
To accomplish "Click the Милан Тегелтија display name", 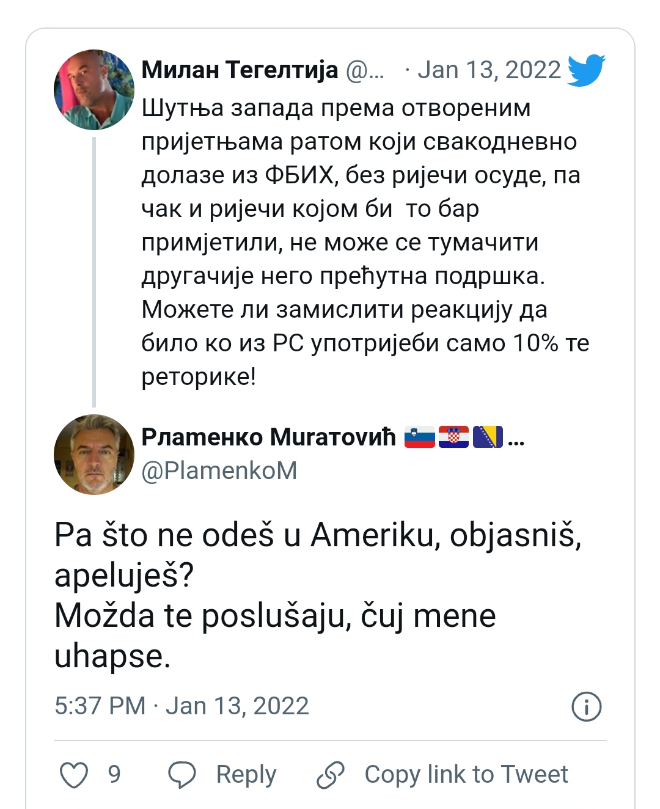I will coord(240,70).
